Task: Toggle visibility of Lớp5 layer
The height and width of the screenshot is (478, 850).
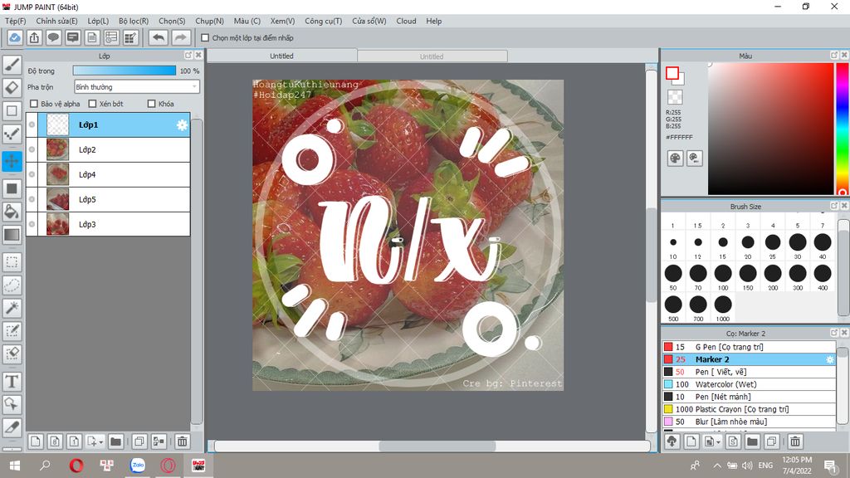Action: 32,199
